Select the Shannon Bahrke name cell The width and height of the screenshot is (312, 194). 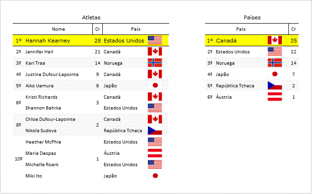[43, 108]
